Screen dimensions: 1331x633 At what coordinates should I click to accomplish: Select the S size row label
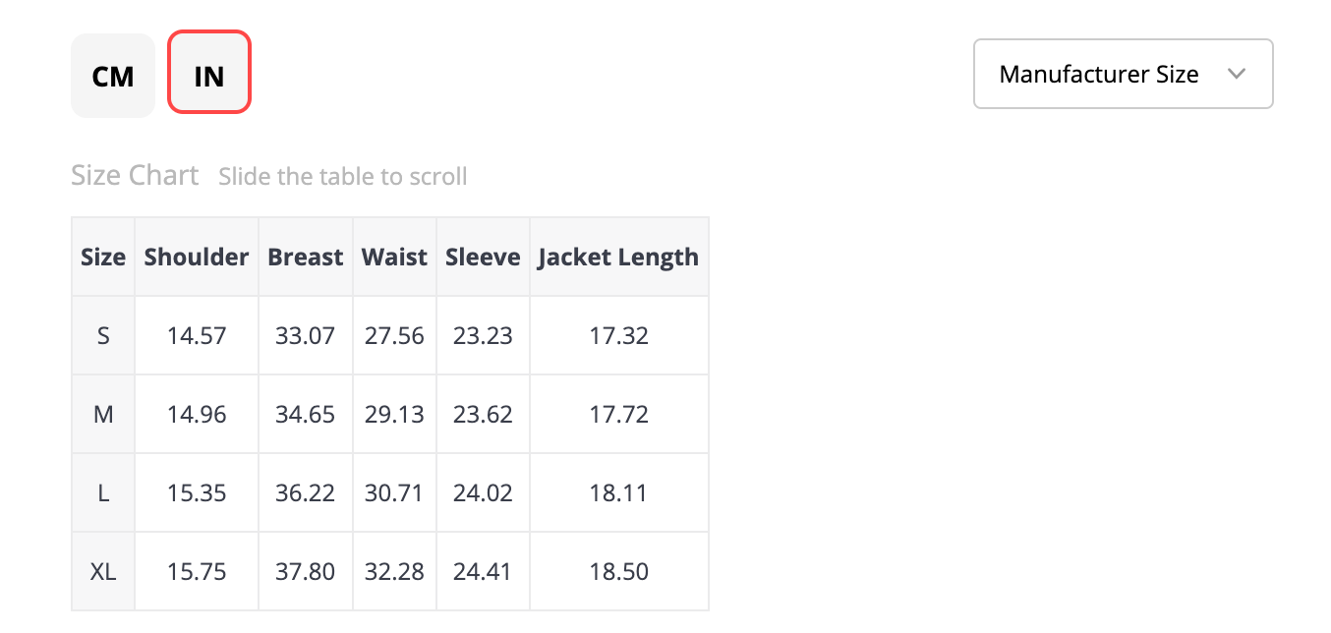tap(103, 335)
